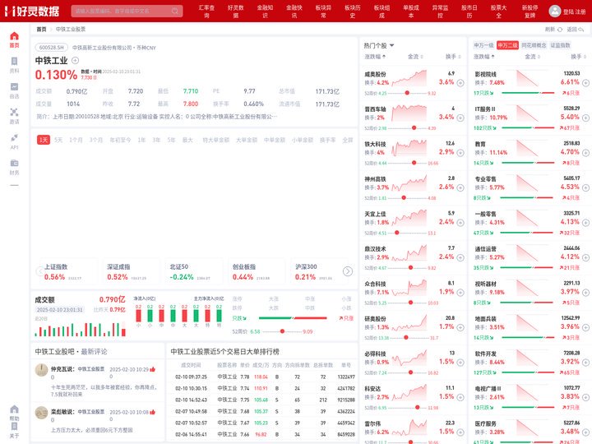The height and width of the screenshot is (444, 592).
Task: Click stock code 600528.SH badge
Action: [x=52, y=48]
